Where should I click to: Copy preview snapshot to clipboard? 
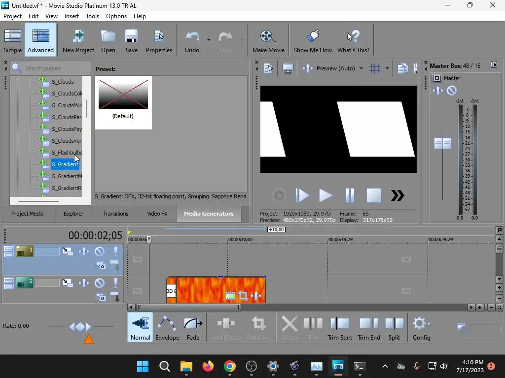(402, 68)
